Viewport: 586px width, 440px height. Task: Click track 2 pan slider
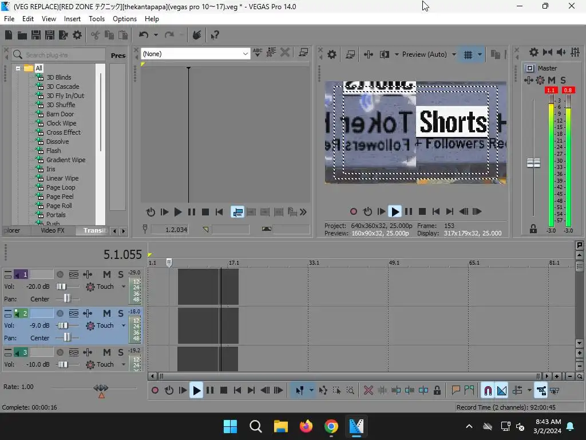(x=67, y=338)
